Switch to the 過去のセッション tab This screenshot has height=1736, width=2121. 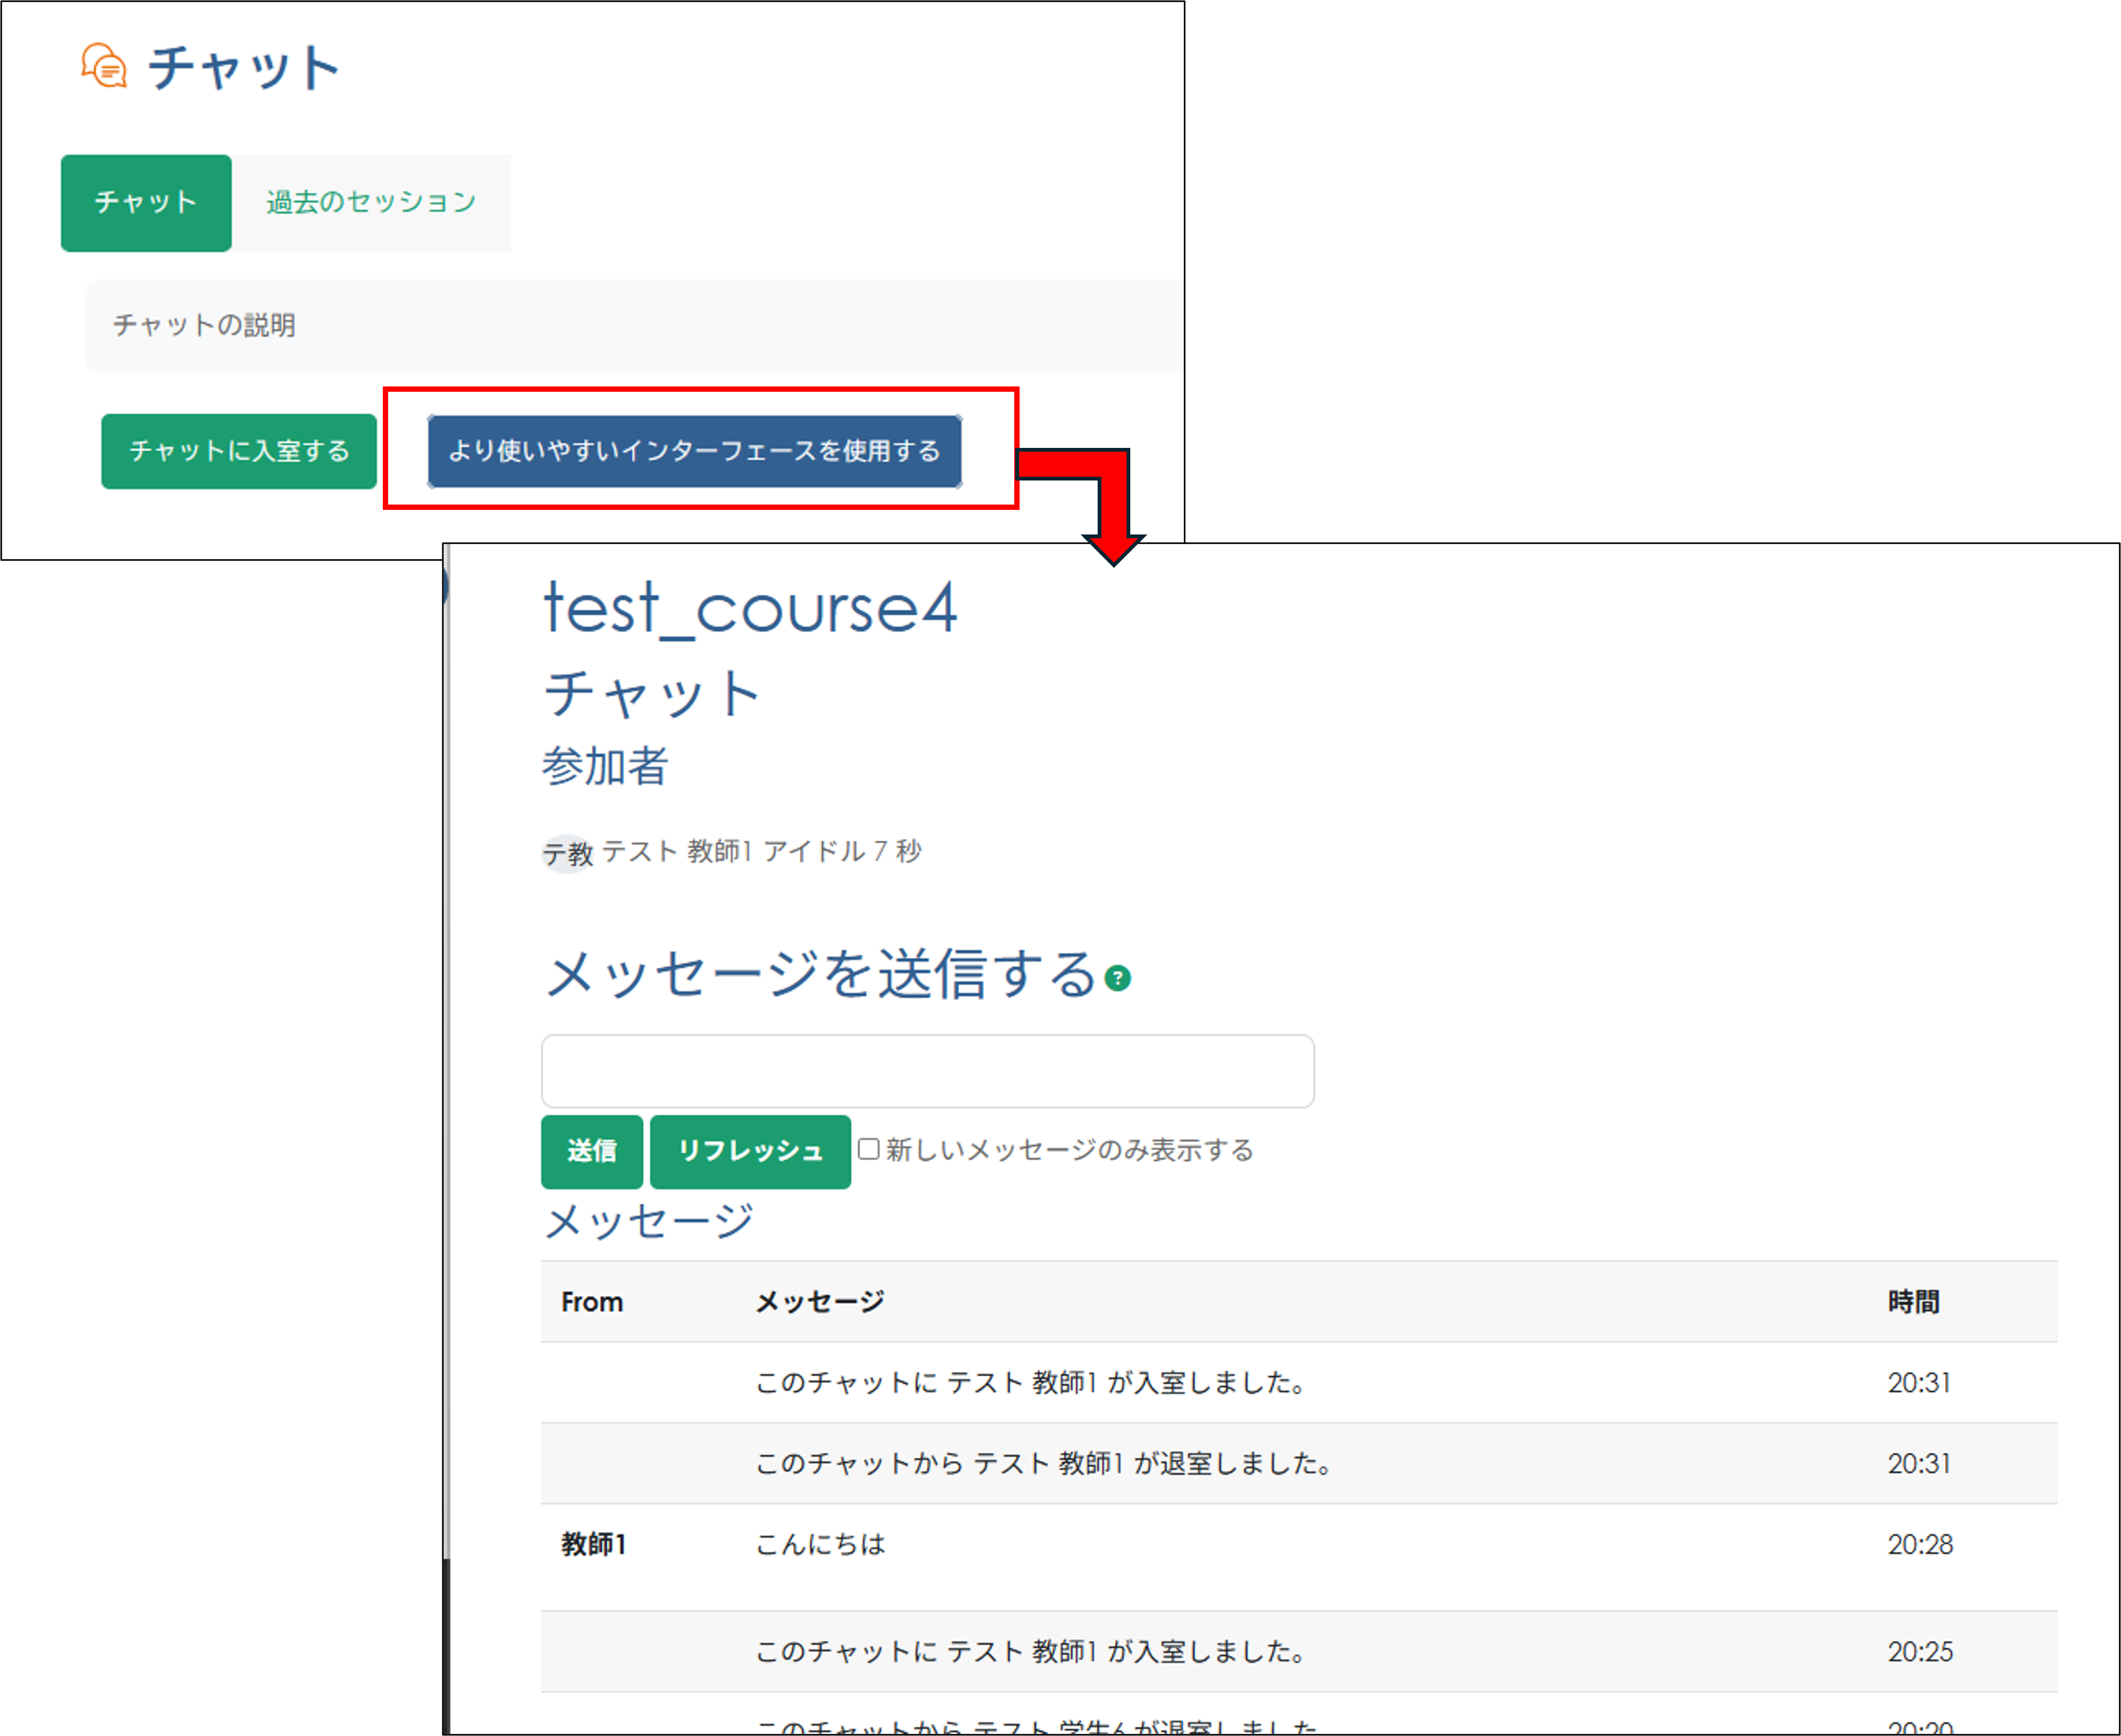[x=371, y=202]
